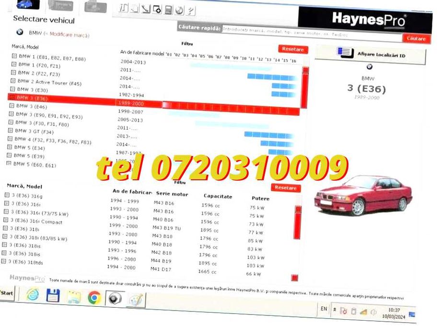This screenshot has width=442, height=335.
Task: Click the list icon on Afișare Localizări ID
Action: [x=345, y=52]
